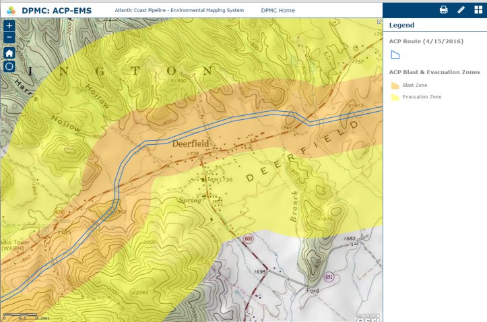Image resolution: width=487 pixels, height=322 pixels.
Task: Collapse the side panel using the corner arrow
Action: [379, 22]
